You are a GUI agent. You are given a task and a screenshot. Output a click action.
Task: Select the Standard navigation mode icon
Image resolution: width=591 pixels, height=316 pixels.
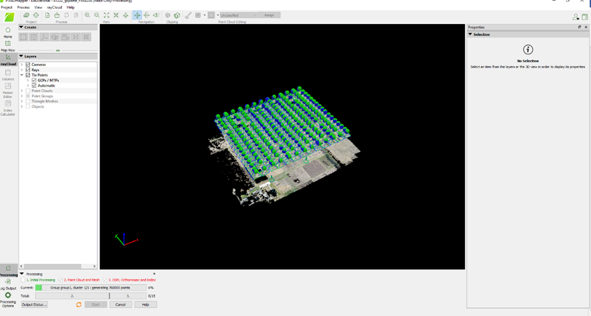tap(137, 15)
